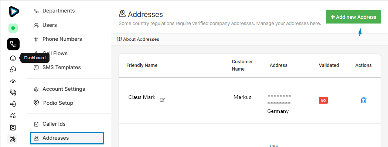Open the Caller Ids page
Screen dimensions: 388x147
click(x=54, y=124)
